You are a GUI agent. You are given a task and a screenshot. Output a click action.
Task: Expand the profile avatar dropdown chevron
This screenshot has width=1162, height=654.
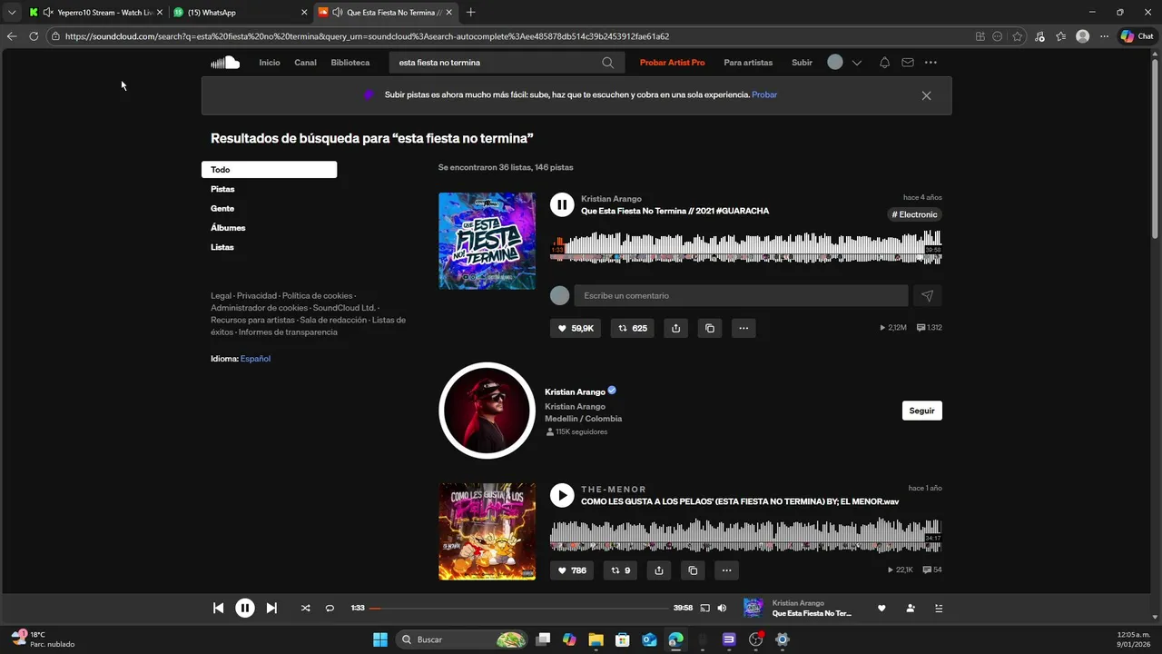click(x=856, y=63)
